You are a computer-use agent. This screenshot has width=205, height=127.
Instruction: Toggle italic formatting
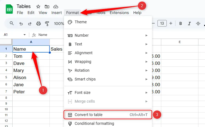tap(189, 24)
